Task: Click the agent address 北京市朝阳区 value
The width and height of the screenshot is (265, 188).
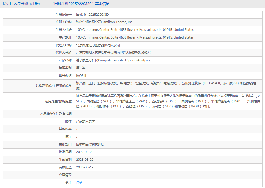Action: 113,53
